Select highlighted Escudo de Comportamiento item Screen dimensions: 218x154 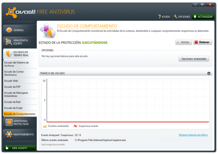click(20, 114)
